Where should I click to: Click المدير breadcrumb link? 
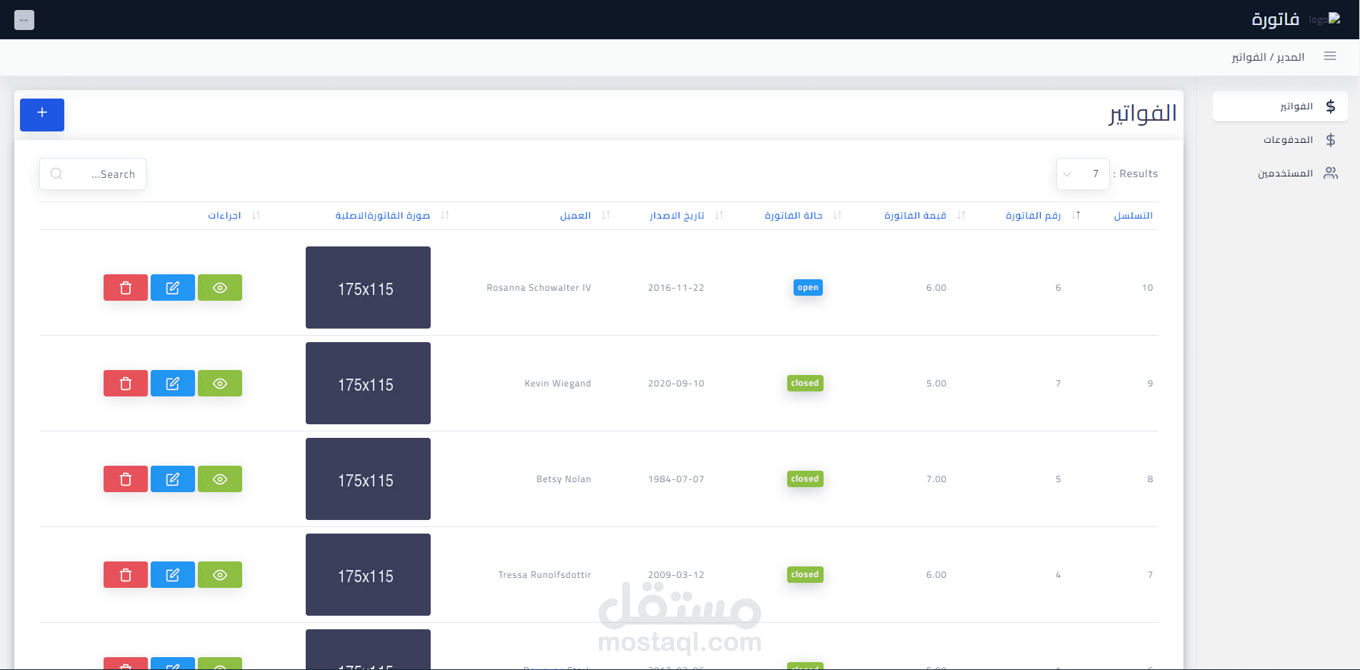(1291, 57)
